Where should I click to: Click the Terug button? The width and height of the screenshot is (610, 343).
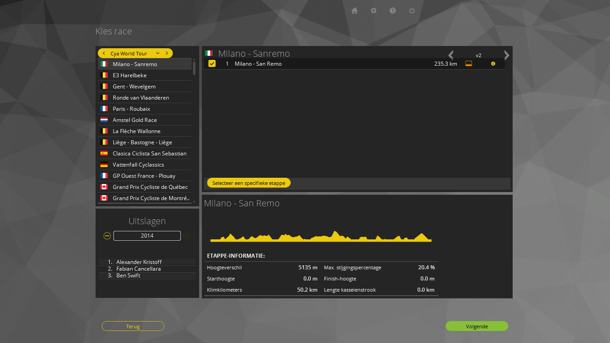pos(133,326)
